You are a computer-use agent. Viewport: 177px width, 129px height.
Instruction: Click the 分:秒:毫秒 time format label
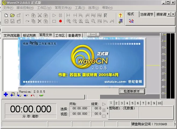tap(31, 116)
